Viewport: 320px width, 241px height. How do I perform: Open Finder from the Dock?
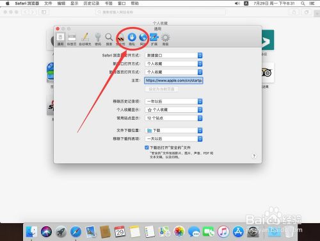click(31, 231)
